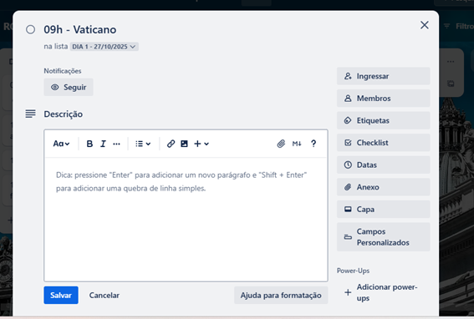Open the Anexo attachment menu
The width and height of the screenshot is (474, 319).
pos(384,187)
